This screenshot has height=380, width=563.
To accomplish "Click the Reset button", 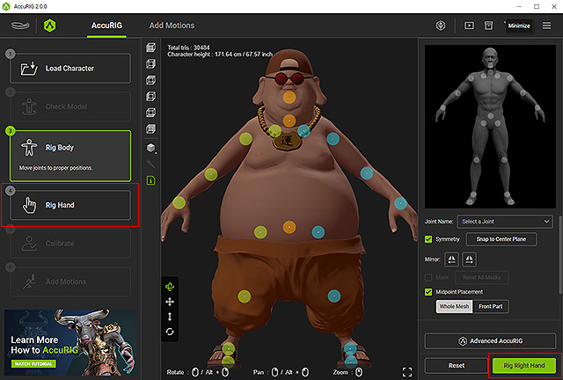I will (457, 366).
